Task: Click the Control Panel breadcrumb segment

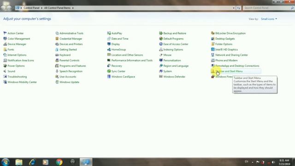Action: tap(31, 8)
